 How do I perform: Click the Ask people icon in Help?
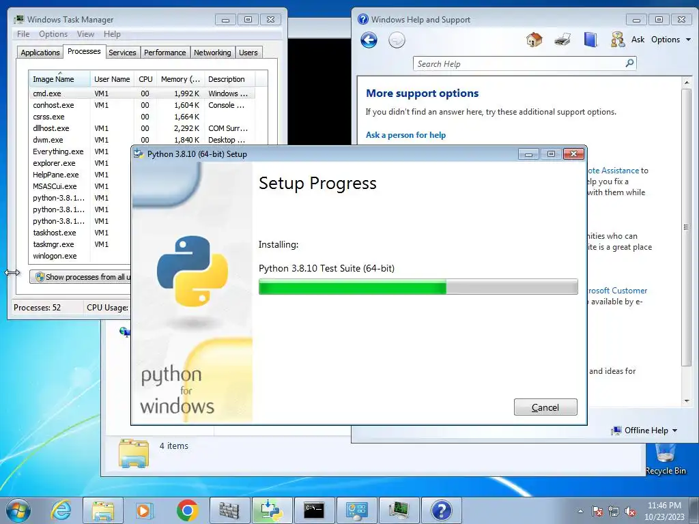pyautogui.click(x=617, y=40)
